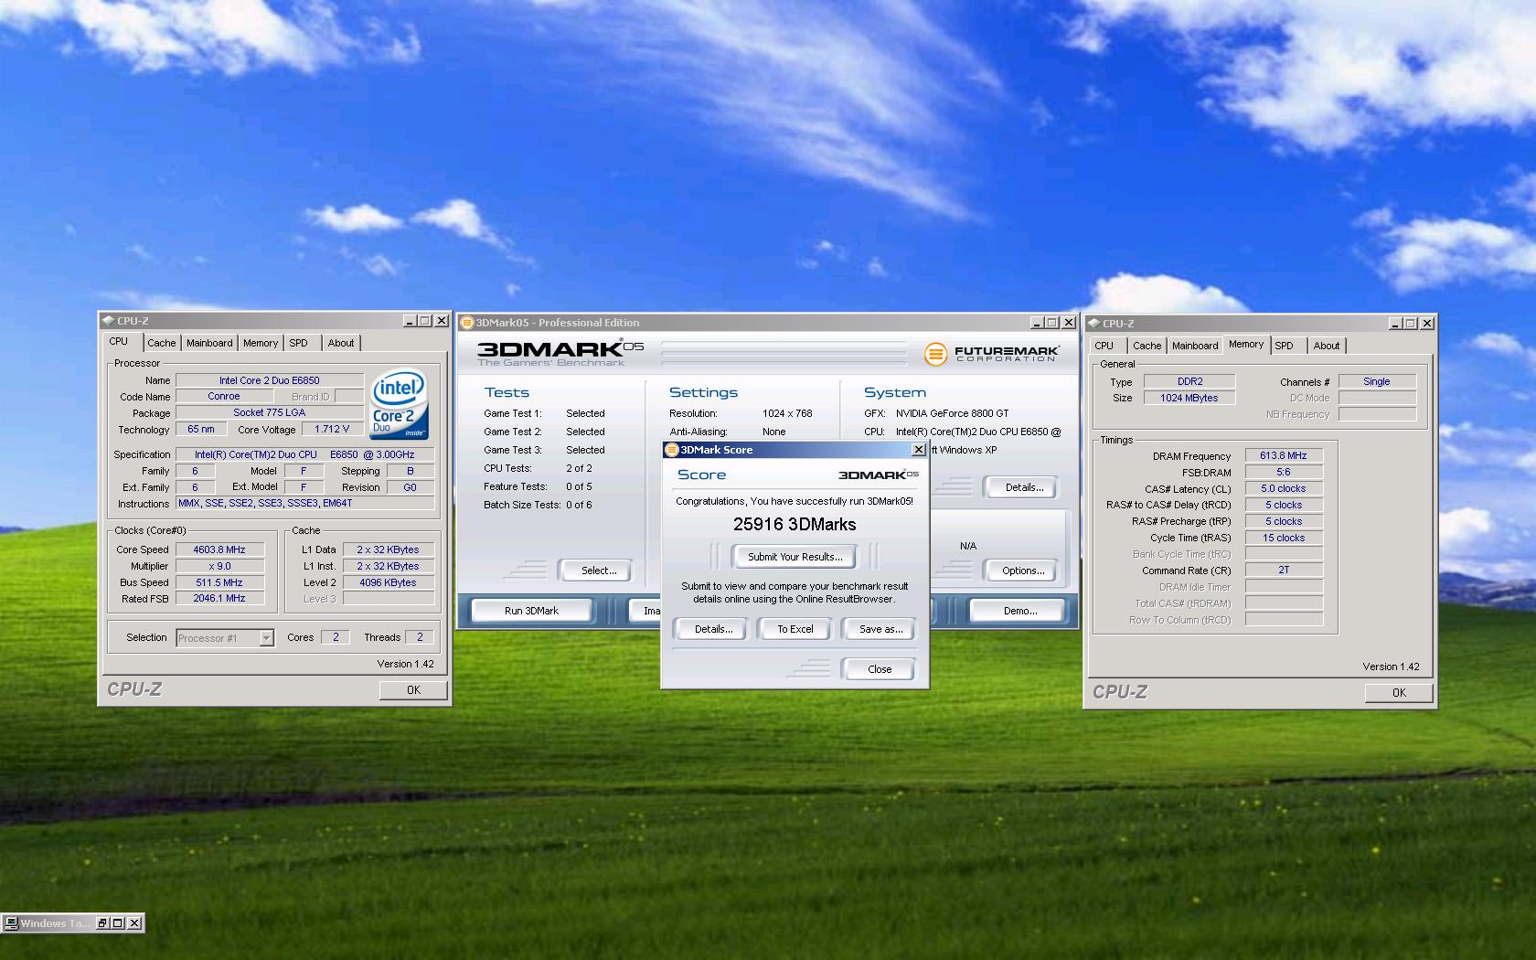This screenshot has width=1536, height=960.
Task: Restore the minimized Windows Task Manager window
Action: click(103, 923)
